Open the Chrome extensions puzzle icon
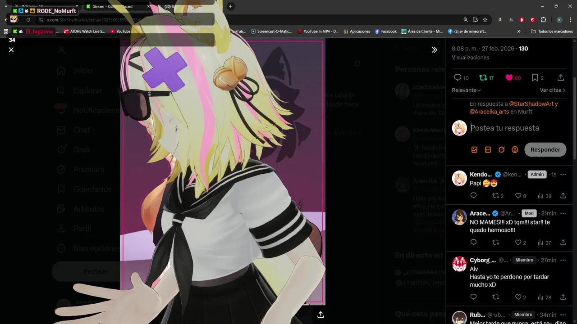Viewport: 577px width, 324px height. pyautogui.click(x=543, y=20)
